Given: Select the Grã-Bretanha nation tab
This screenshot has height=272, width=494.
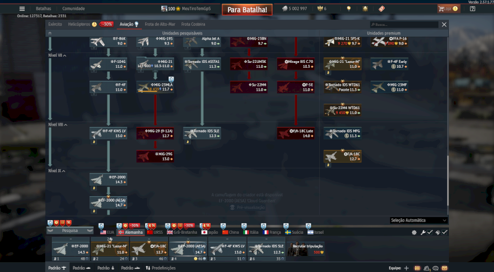Looking at the screenshot, I should [x=182, y=233].
